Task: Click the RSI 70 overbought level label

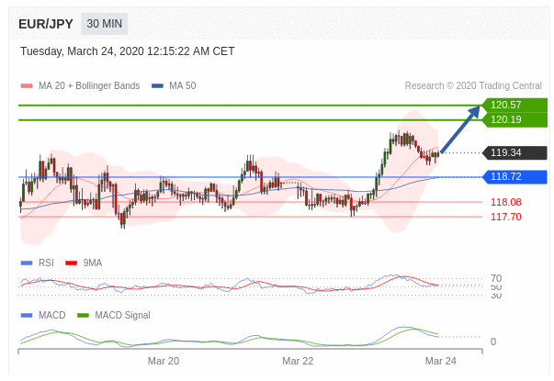Action: (495, 278)
